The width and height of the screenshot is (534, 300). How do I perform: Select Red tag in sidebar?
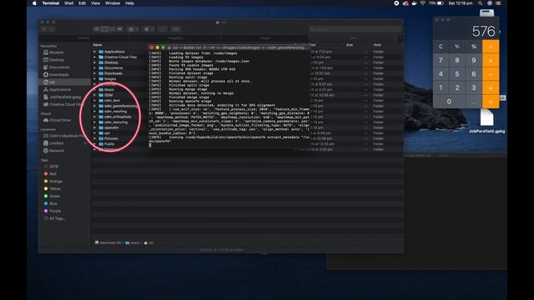pos(50,174)
